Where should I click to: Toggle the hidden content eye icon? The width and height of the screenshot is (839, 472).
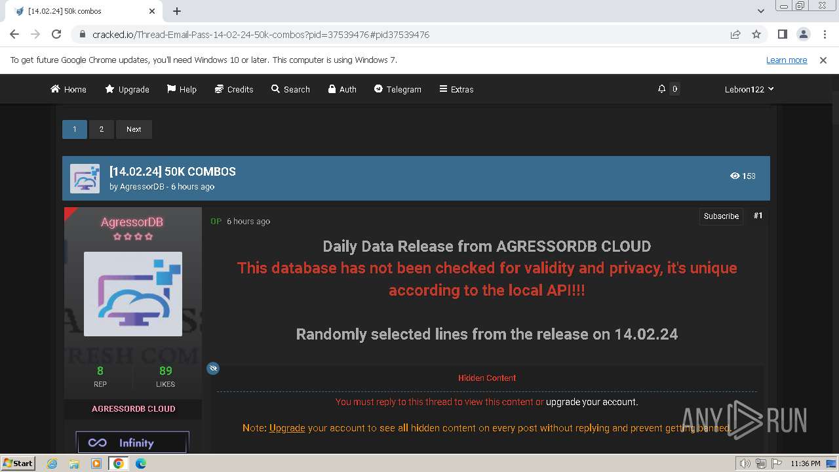click(213, 368)
